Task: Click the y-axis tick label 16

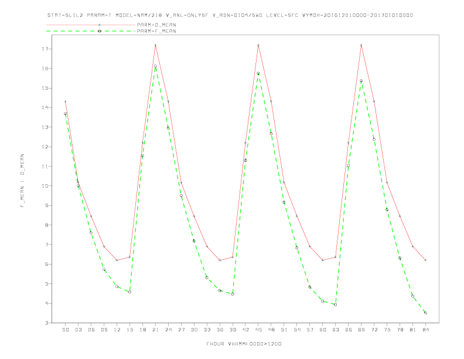Action: (45, 69)
